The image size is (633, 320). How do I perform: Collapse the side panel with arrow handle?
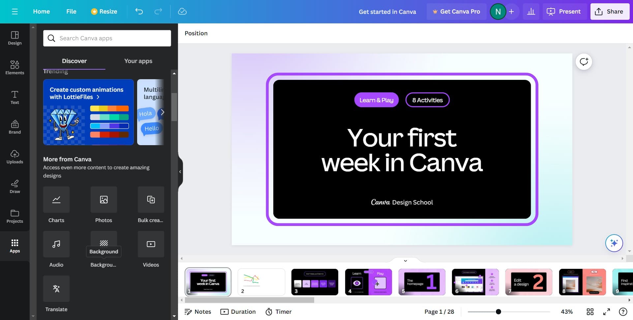180,172
